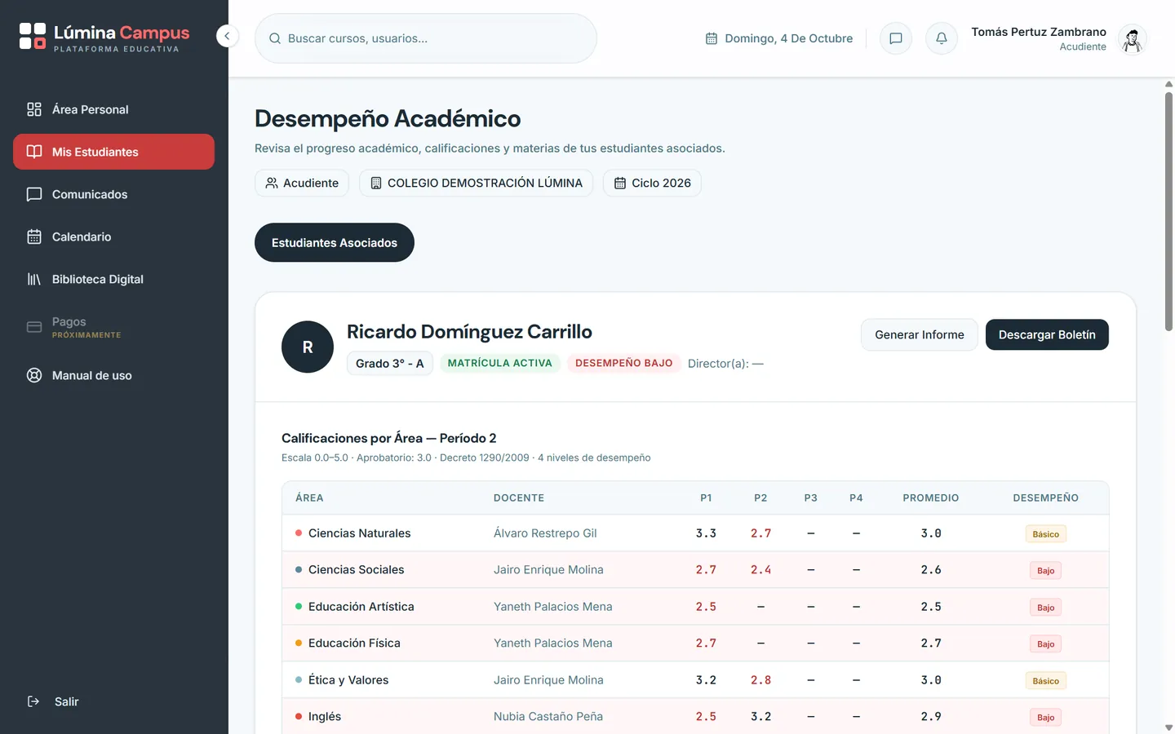Click the Bajo badge in Inglés row
This screenshot has width=1175, height=734.
[1046, 718]
